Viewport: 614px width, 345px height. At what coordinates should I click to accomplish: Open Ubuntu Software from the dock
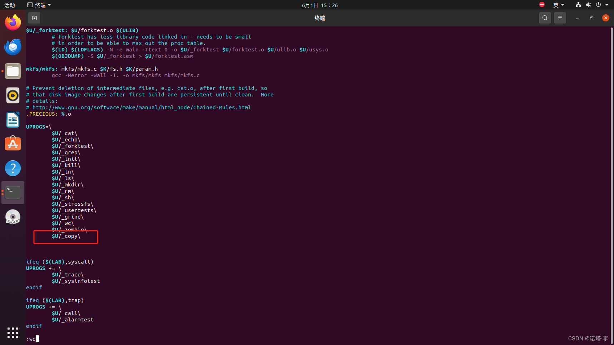tap(13, 144)
